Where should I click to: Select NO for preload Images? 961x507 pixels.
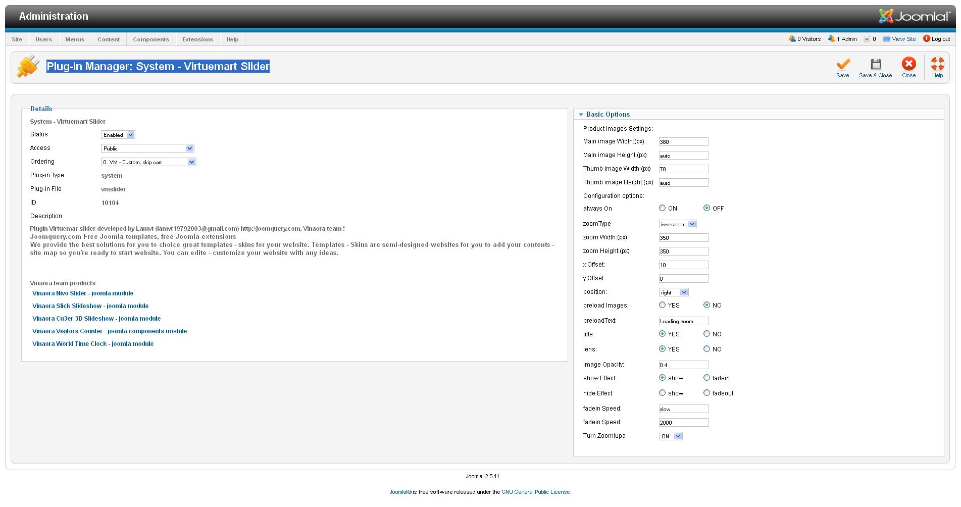tap(706, 305)
